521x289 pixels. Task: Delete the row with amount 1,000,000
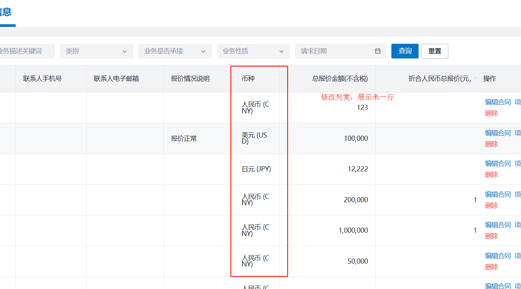(491, 236)
